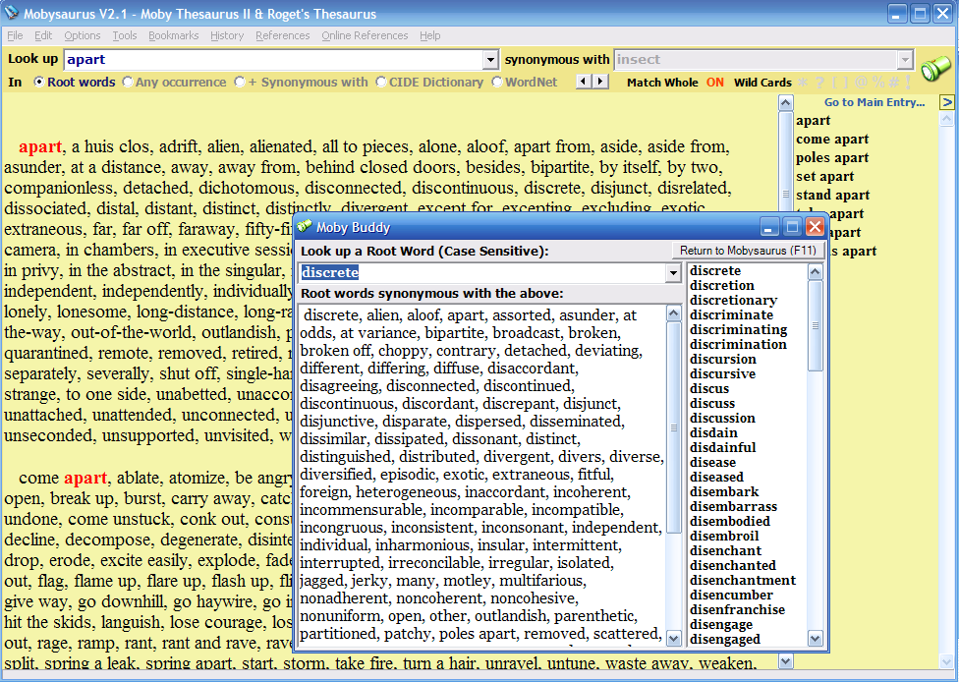Select 'poles apart' in the main entry list
959x682 pixels.
(x=832, y=158)
